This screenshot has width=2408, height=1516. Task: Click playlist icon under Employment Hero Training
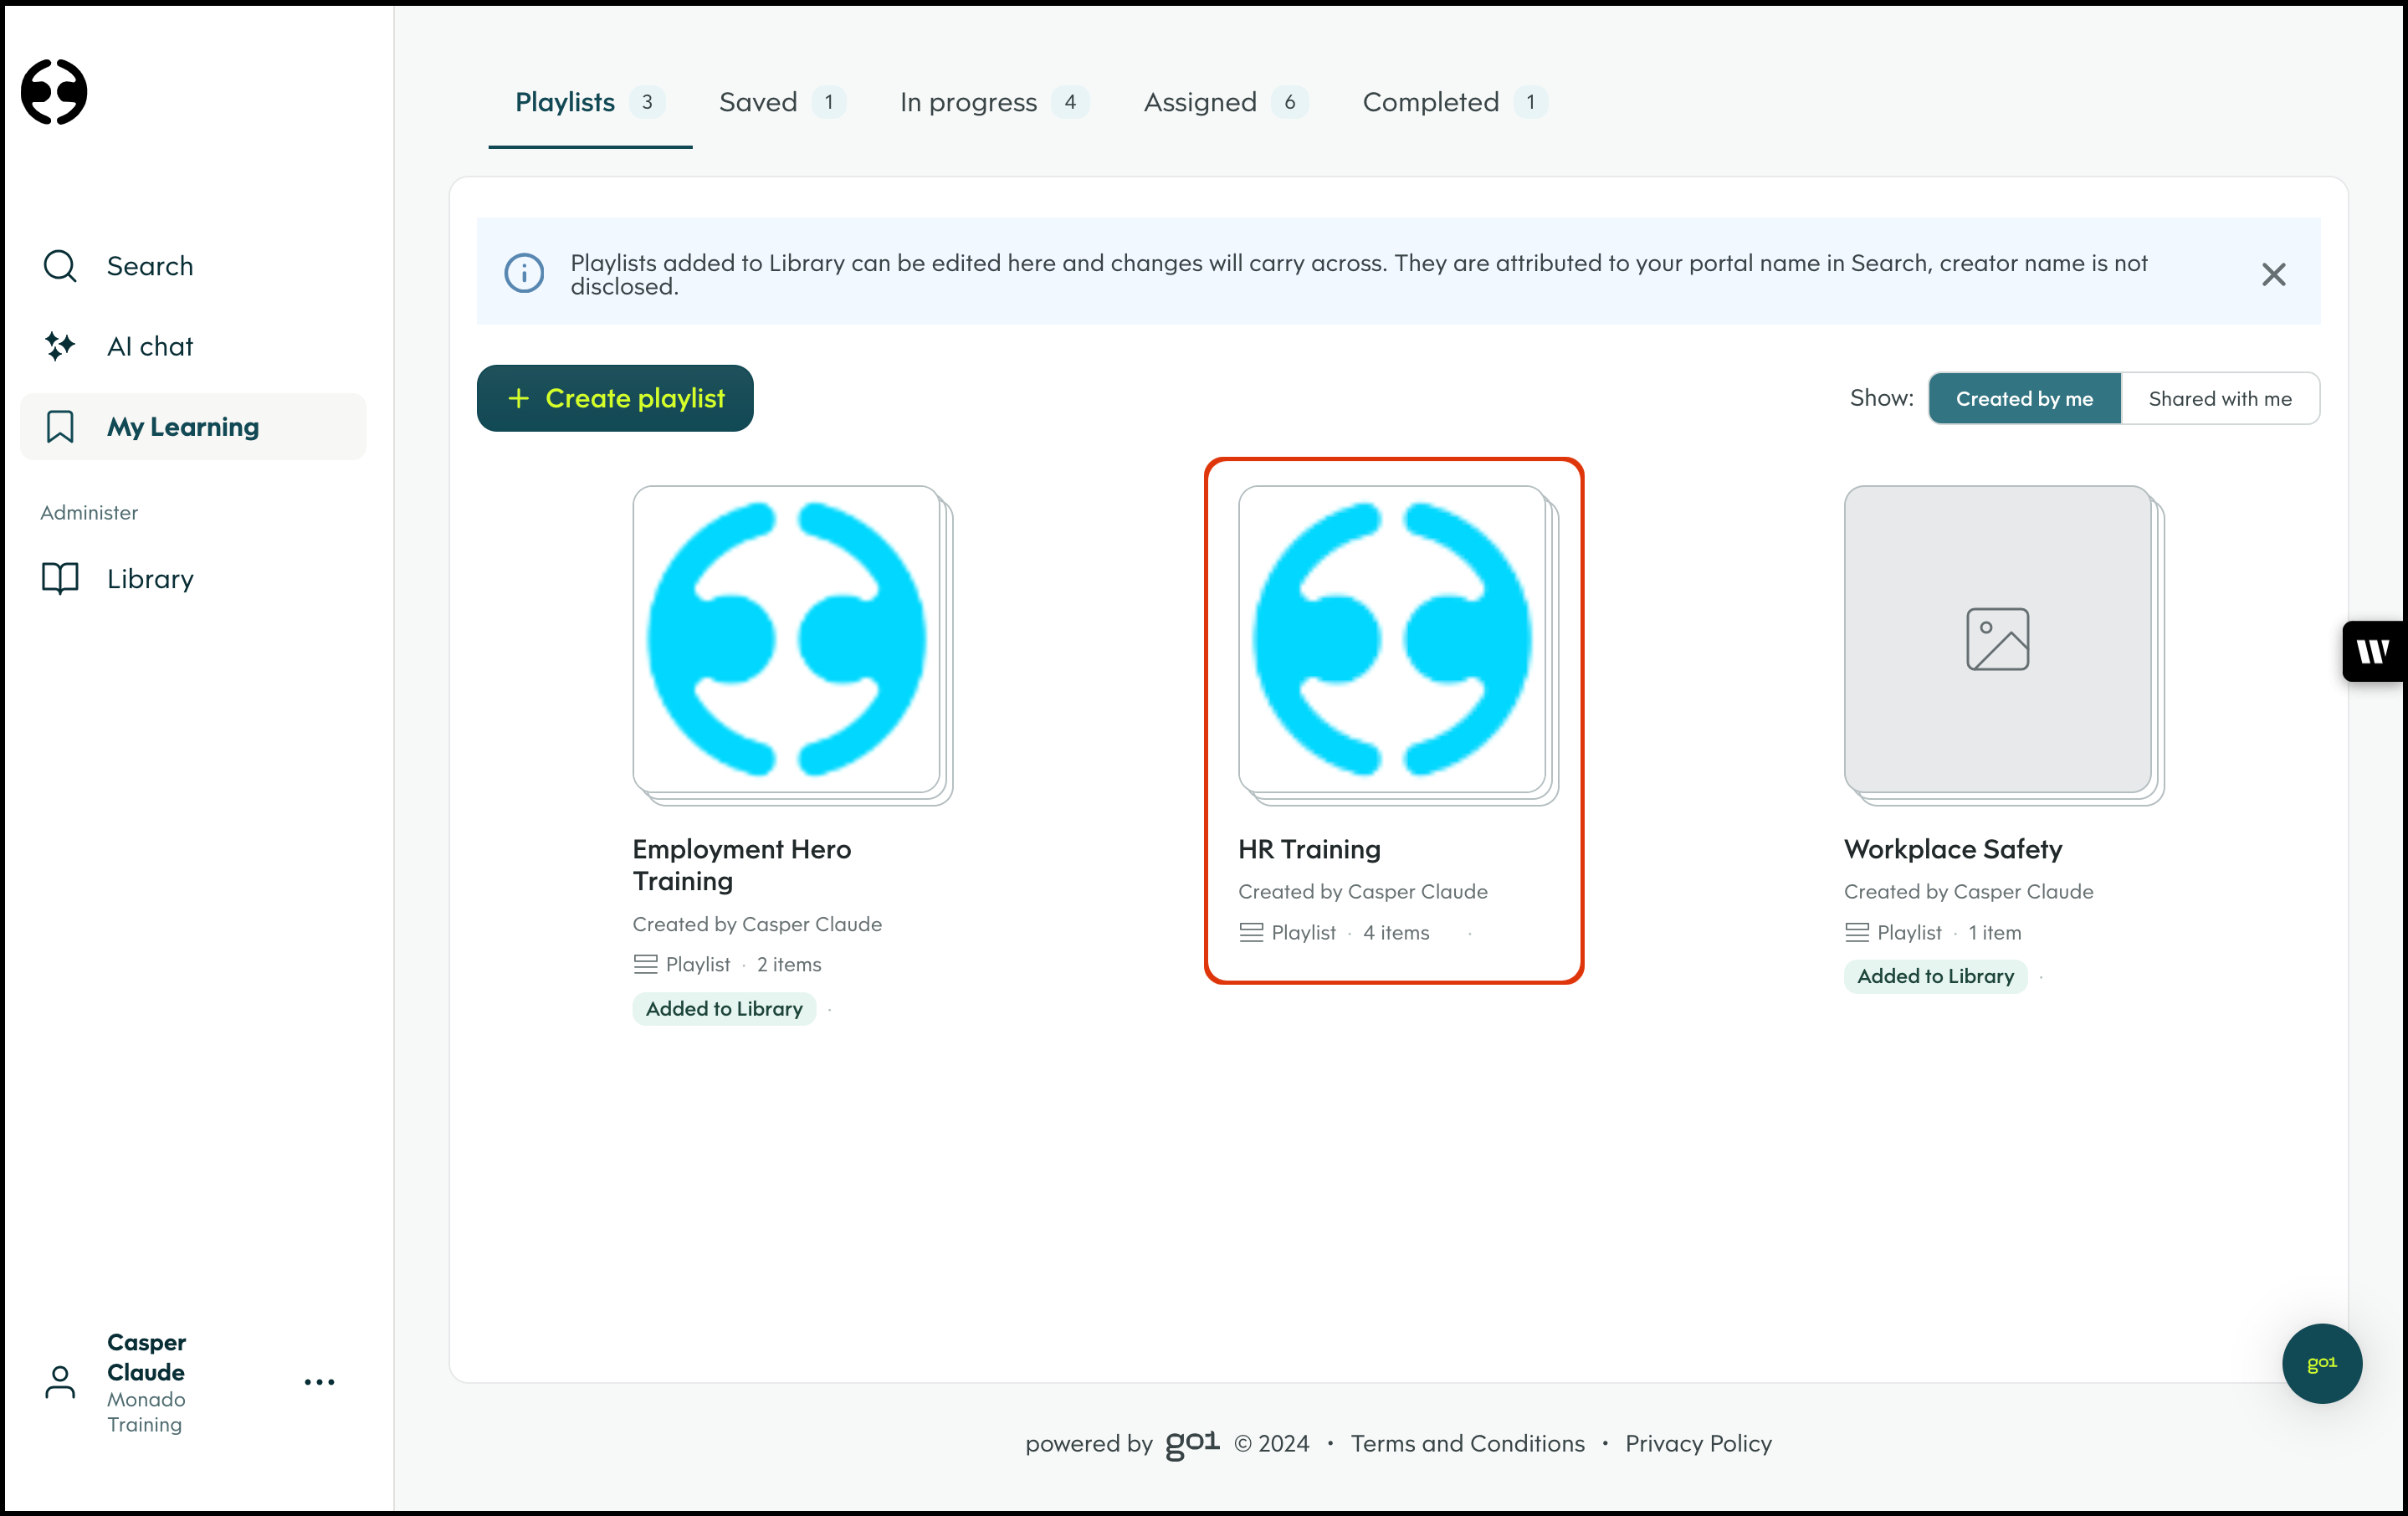pyautogui.click(x=645, y=965)
